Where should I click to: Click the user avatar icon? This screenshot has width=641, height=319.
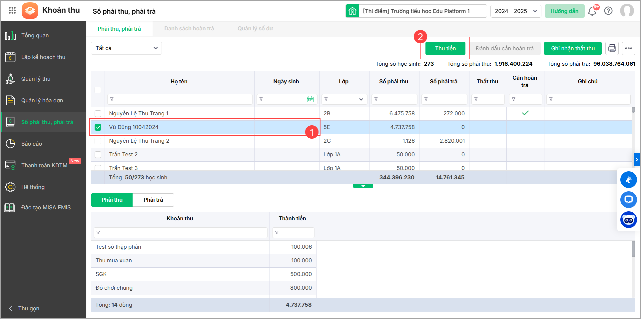coord(627,11)
